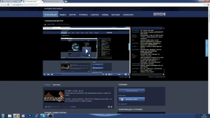
Task: Open the YouTube social icon in header
Action: coord(158,14)
